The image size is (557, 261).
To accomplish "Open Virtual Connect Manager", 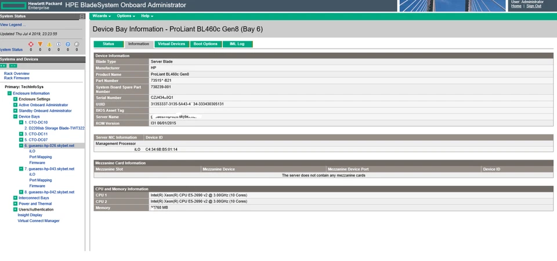I will click(38, 221).
